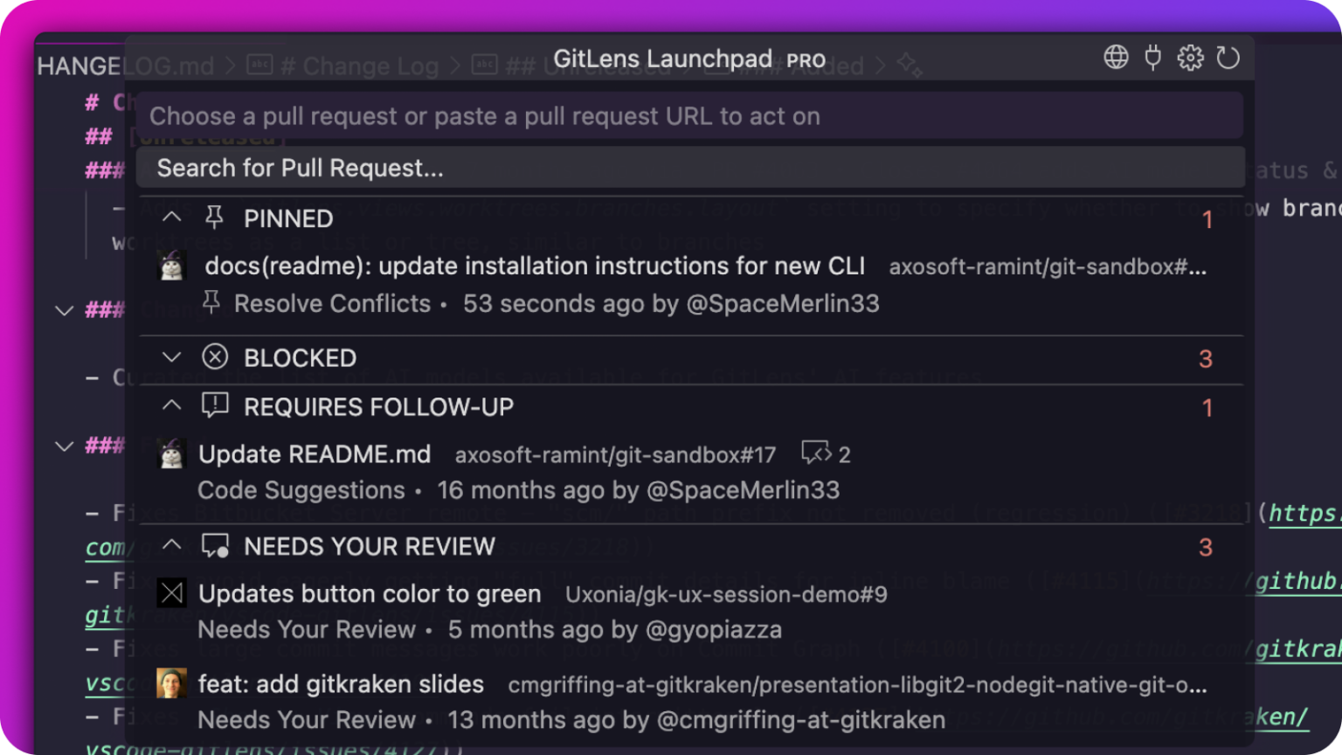
Task: Open the Updates button color to green PR
Action: pyautogui.click(x=370, y=593)
